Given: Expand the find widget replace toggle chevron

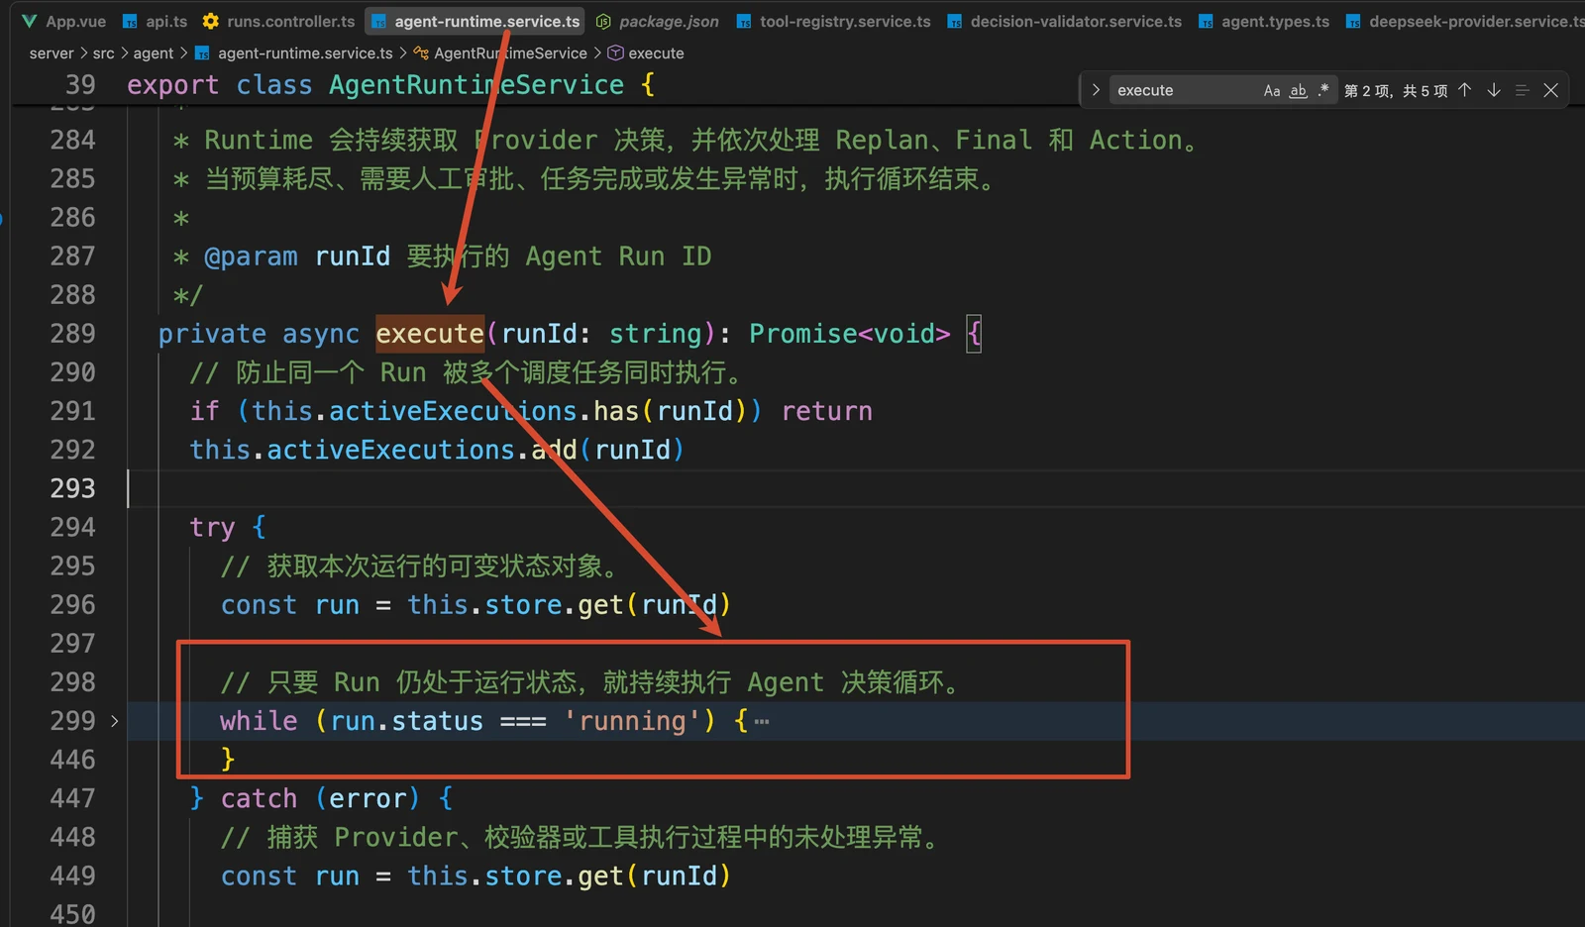Looking at the screenshot, I should click(x=1096, y=90).
